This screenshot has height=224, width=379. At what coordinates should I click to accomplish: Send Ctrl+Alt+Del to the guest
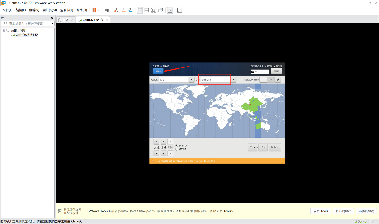tap(107, 10)
